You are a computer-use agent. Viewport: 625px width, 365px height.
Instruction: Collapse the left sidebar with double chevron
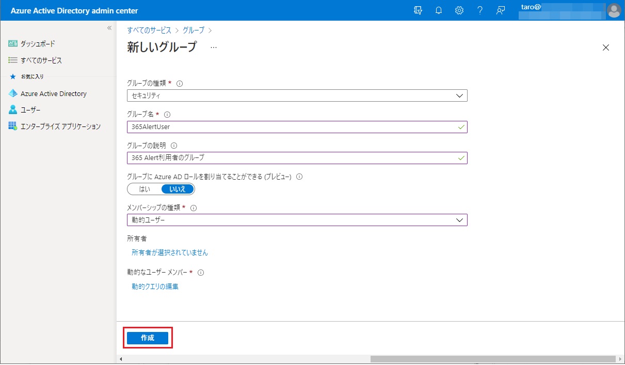point(109,28)
